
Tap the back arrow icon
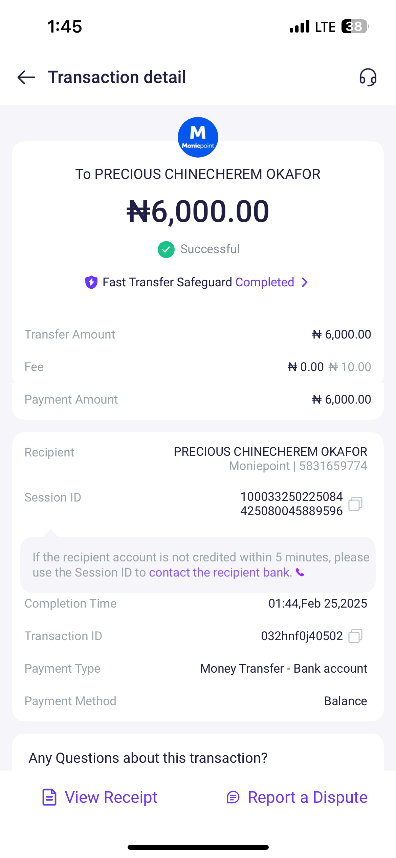click(x=26, y=77)
